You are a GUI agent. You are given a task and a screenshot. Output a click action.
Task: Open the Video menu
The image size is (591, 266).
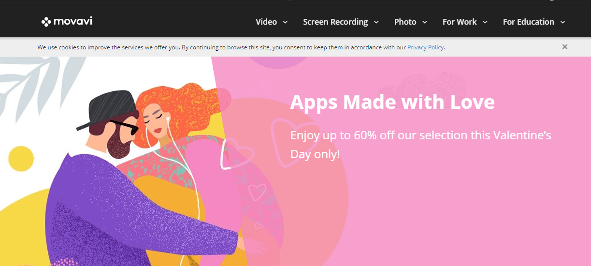266,22
